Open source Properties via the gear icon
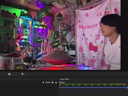128x96 pixels. coord(9,74)
